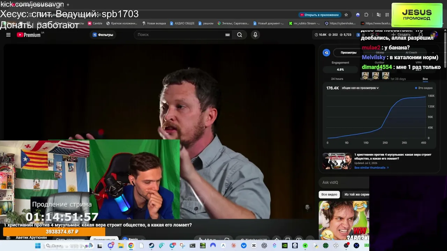Select the Из той же серии chip
The image size is (447, 251).
[x=356, y=195]
